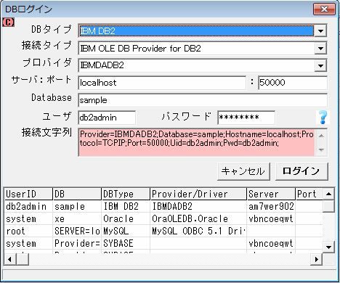Click the SYBASE DBType cell
The height and width of the screenshot is (283, 340).
point(126,244)
